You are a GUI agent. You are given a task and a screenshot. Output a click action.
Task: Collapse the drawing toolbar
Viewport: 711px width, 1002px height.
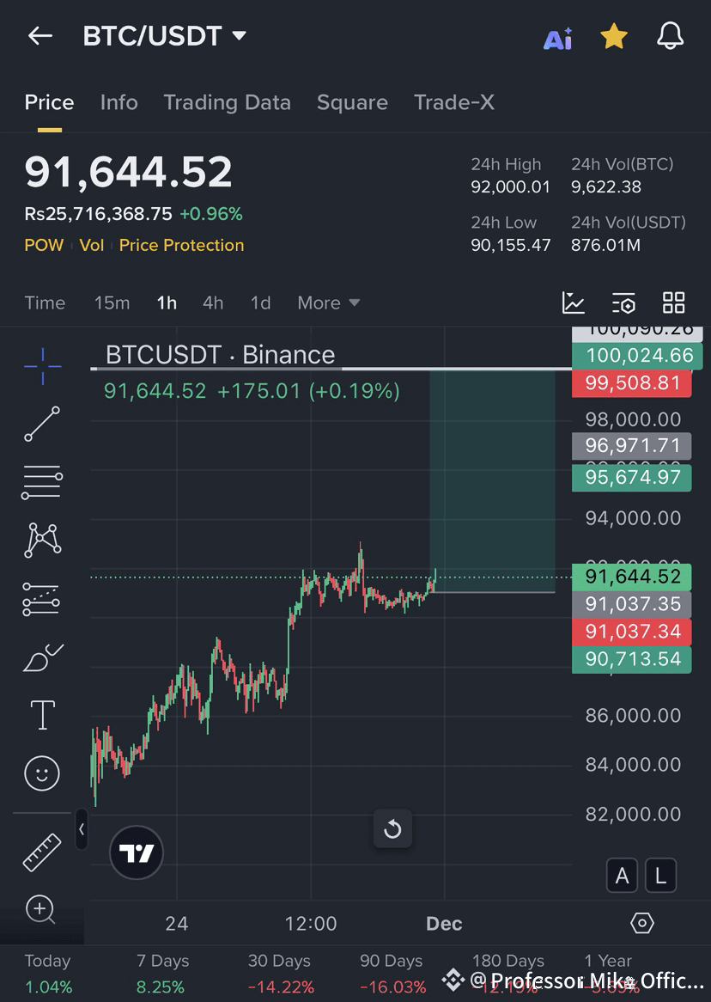pyautogui.click(x=82, y=828)
